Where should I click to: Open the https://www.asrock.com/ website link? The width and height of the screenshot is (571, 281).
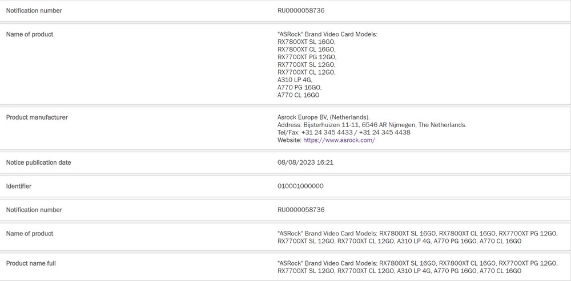(339, 140)
